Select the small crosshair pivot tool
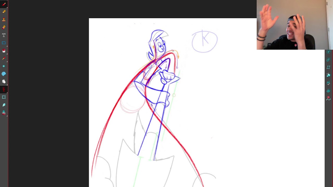This screenshot has width=333, height=187. pyautogui.click(x=4, y=66)
